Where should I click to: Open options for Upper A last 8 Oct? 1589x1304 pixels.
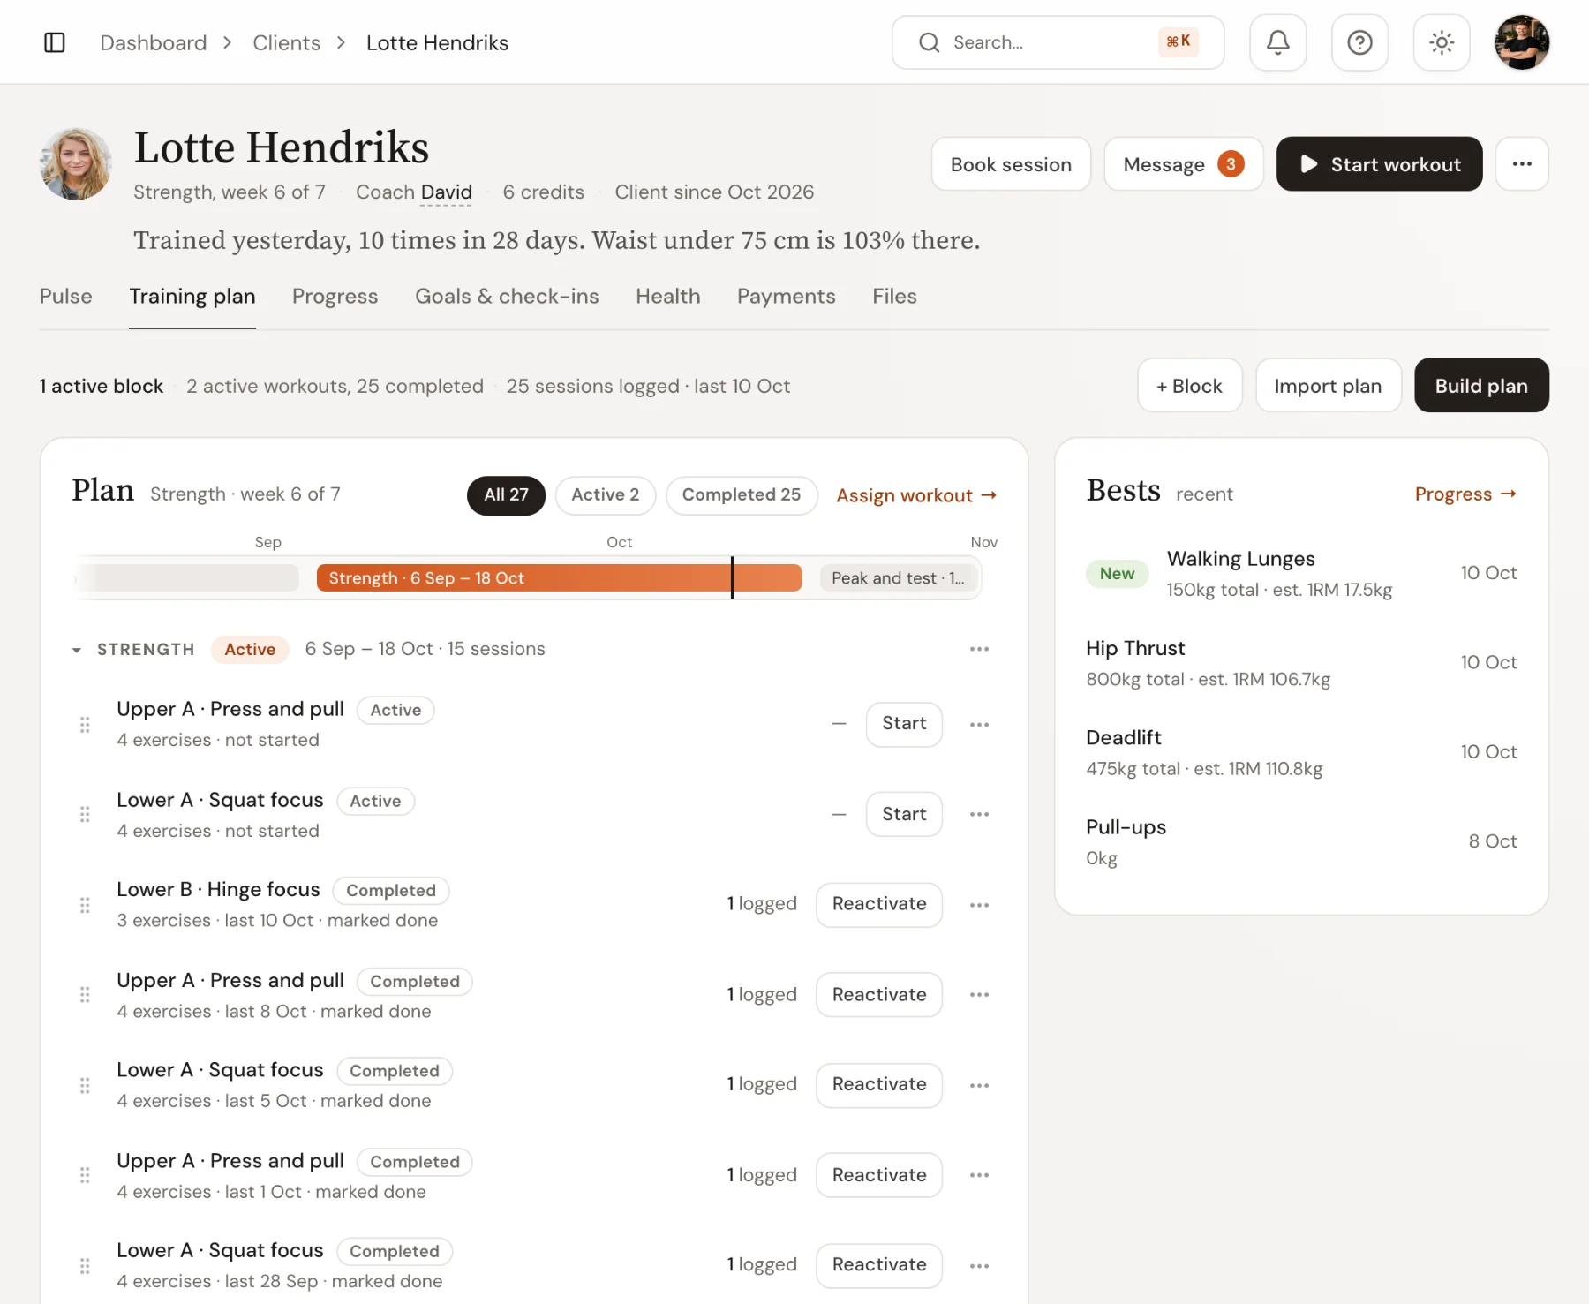click(x=979, y=995)
